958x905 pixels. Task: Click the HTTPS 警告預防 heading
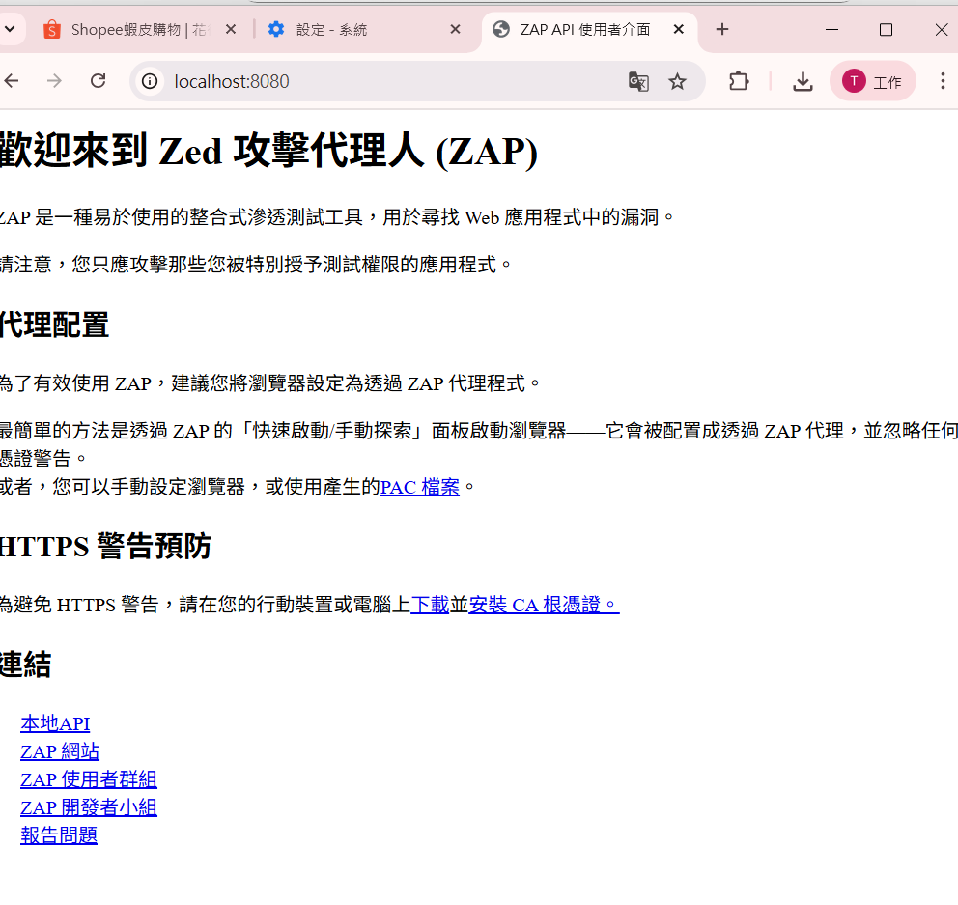(105, 546)
